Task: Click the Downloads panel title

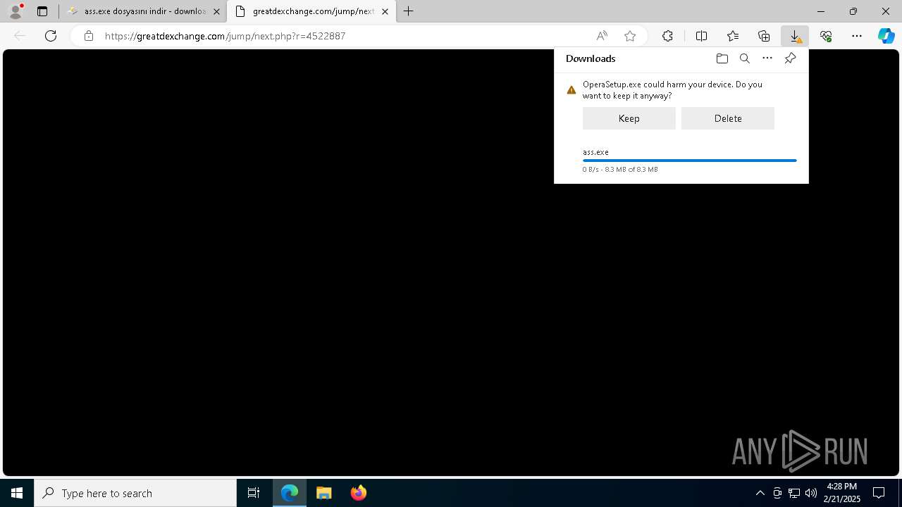Action: (591, 58)
